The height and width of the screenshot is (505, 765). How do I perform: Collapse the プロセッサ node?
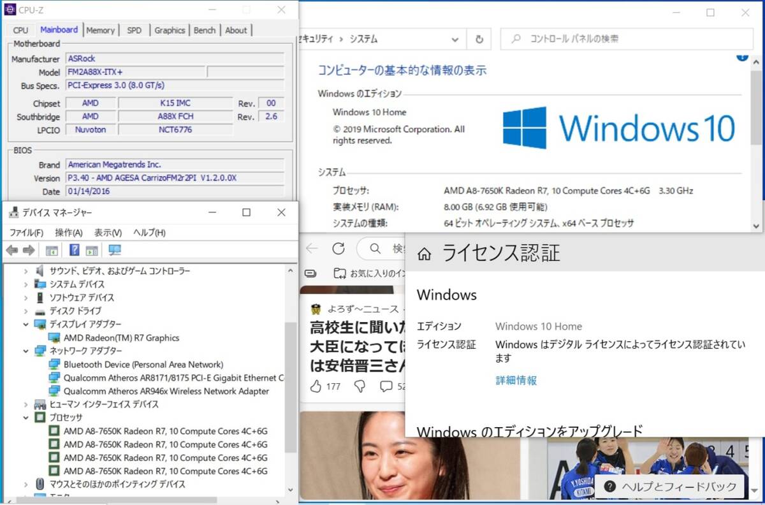[25, 418]
